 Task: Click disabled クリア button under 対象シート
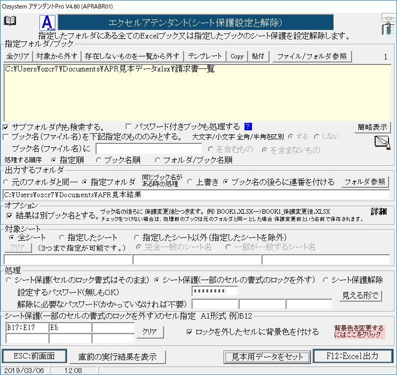click(18, 247)
